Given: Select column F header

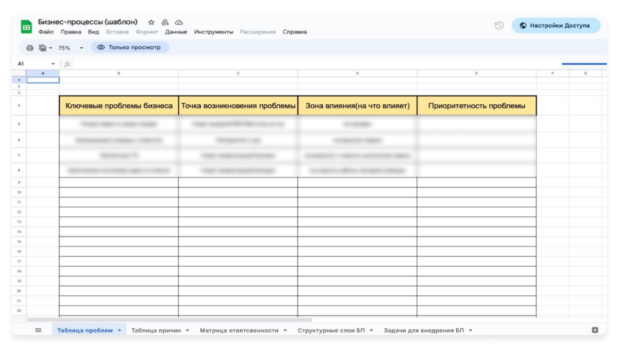Looking at the screenshot, I should (x=553, y=73).
